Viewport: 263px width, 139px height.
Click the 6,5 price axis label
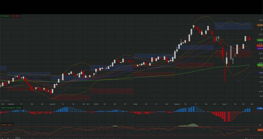point(261,96)
